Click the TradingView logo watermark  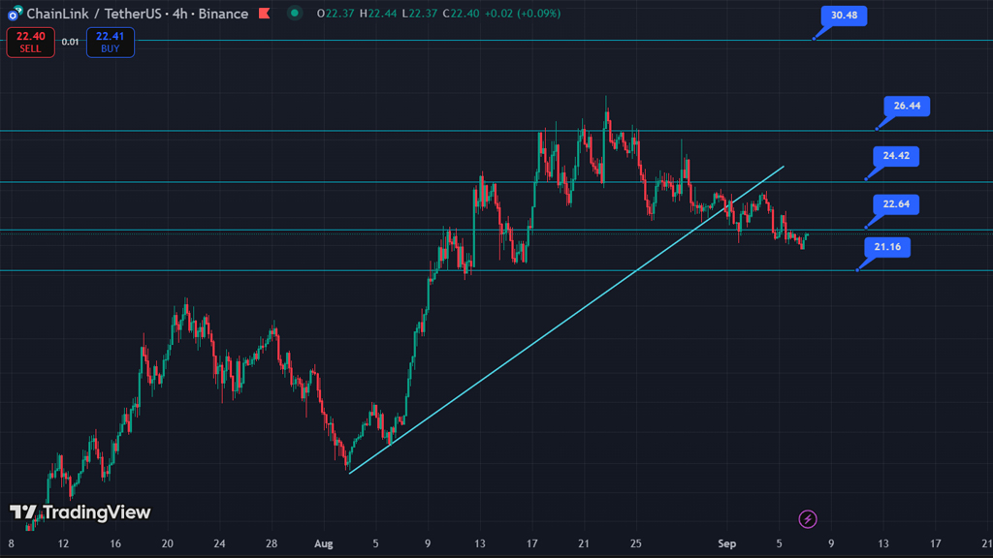click(80, 512)
